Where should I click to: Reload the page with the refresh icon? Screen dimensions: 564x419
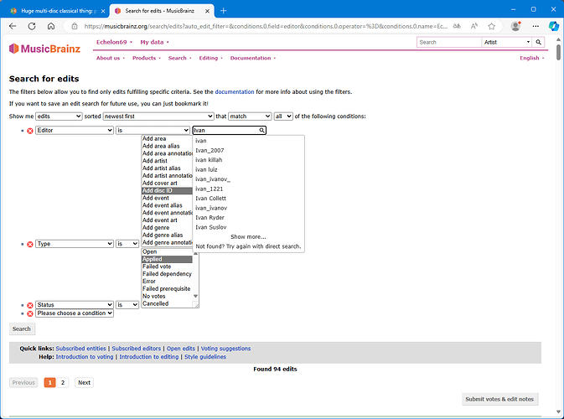32,26
